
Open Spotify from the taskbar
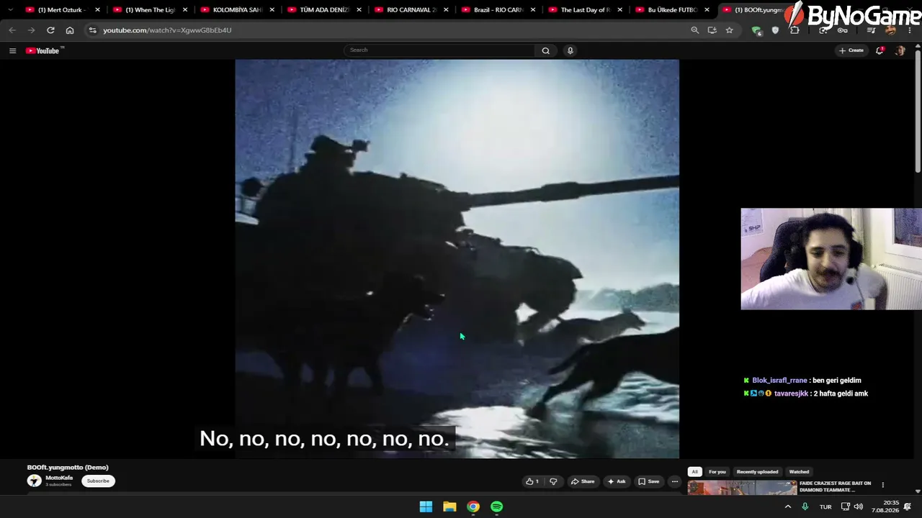pos(497,506)
